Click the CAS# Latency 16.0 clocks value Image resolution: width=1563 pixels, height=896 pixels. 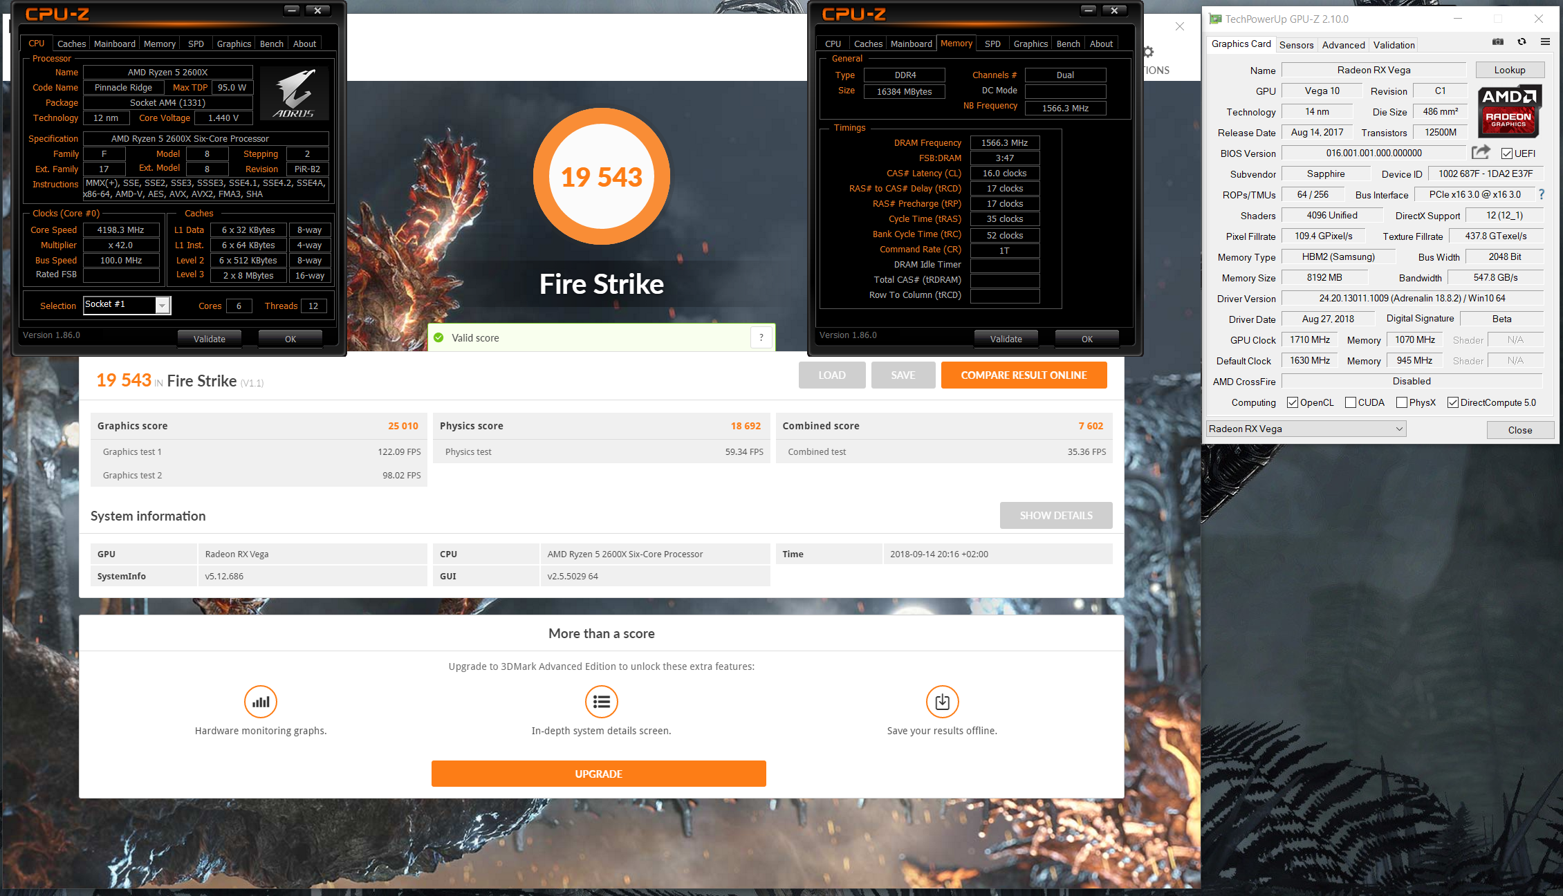pyautogui.click(x=1005, y=173)
